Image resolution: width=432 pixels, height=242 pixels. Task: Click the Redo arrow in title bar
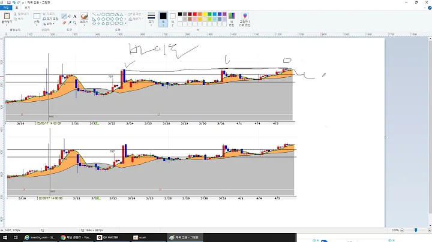coord(19,2)
